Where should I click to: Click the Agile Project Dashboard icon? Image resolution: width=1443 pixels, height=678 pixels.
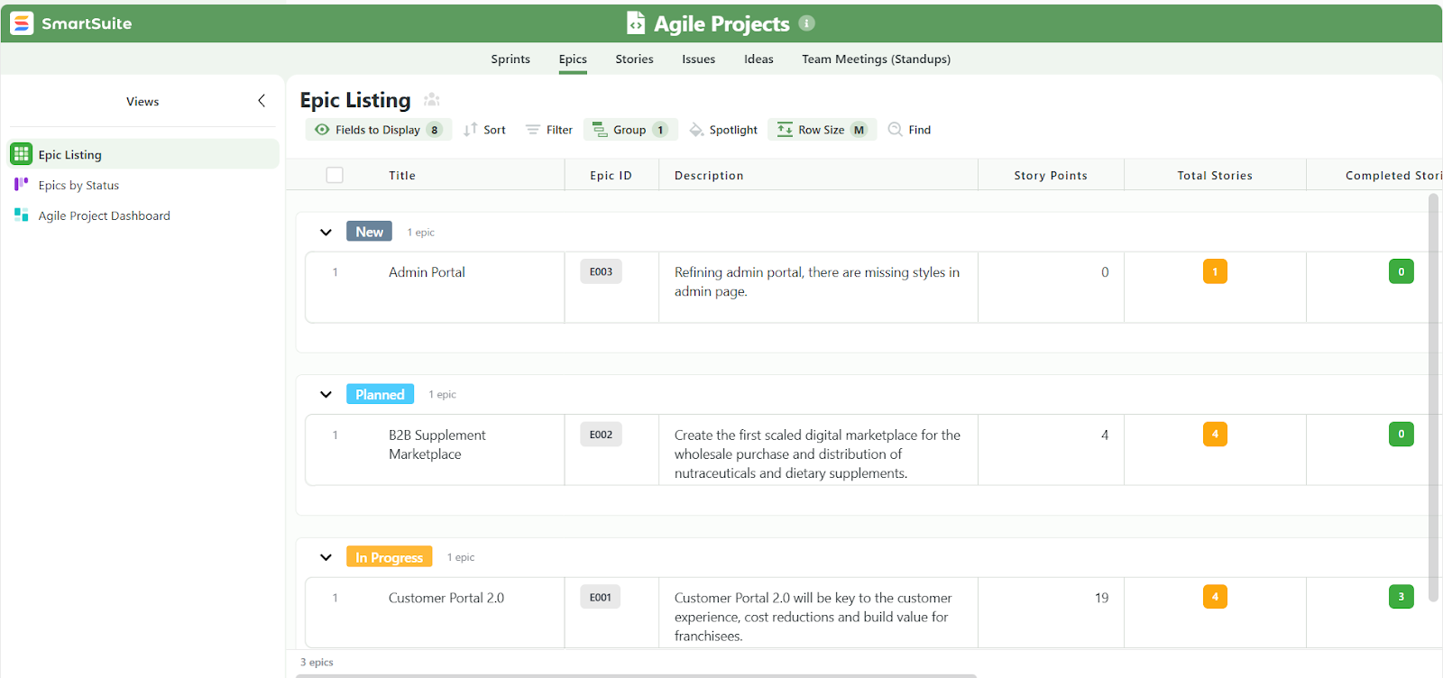point(22,215)
